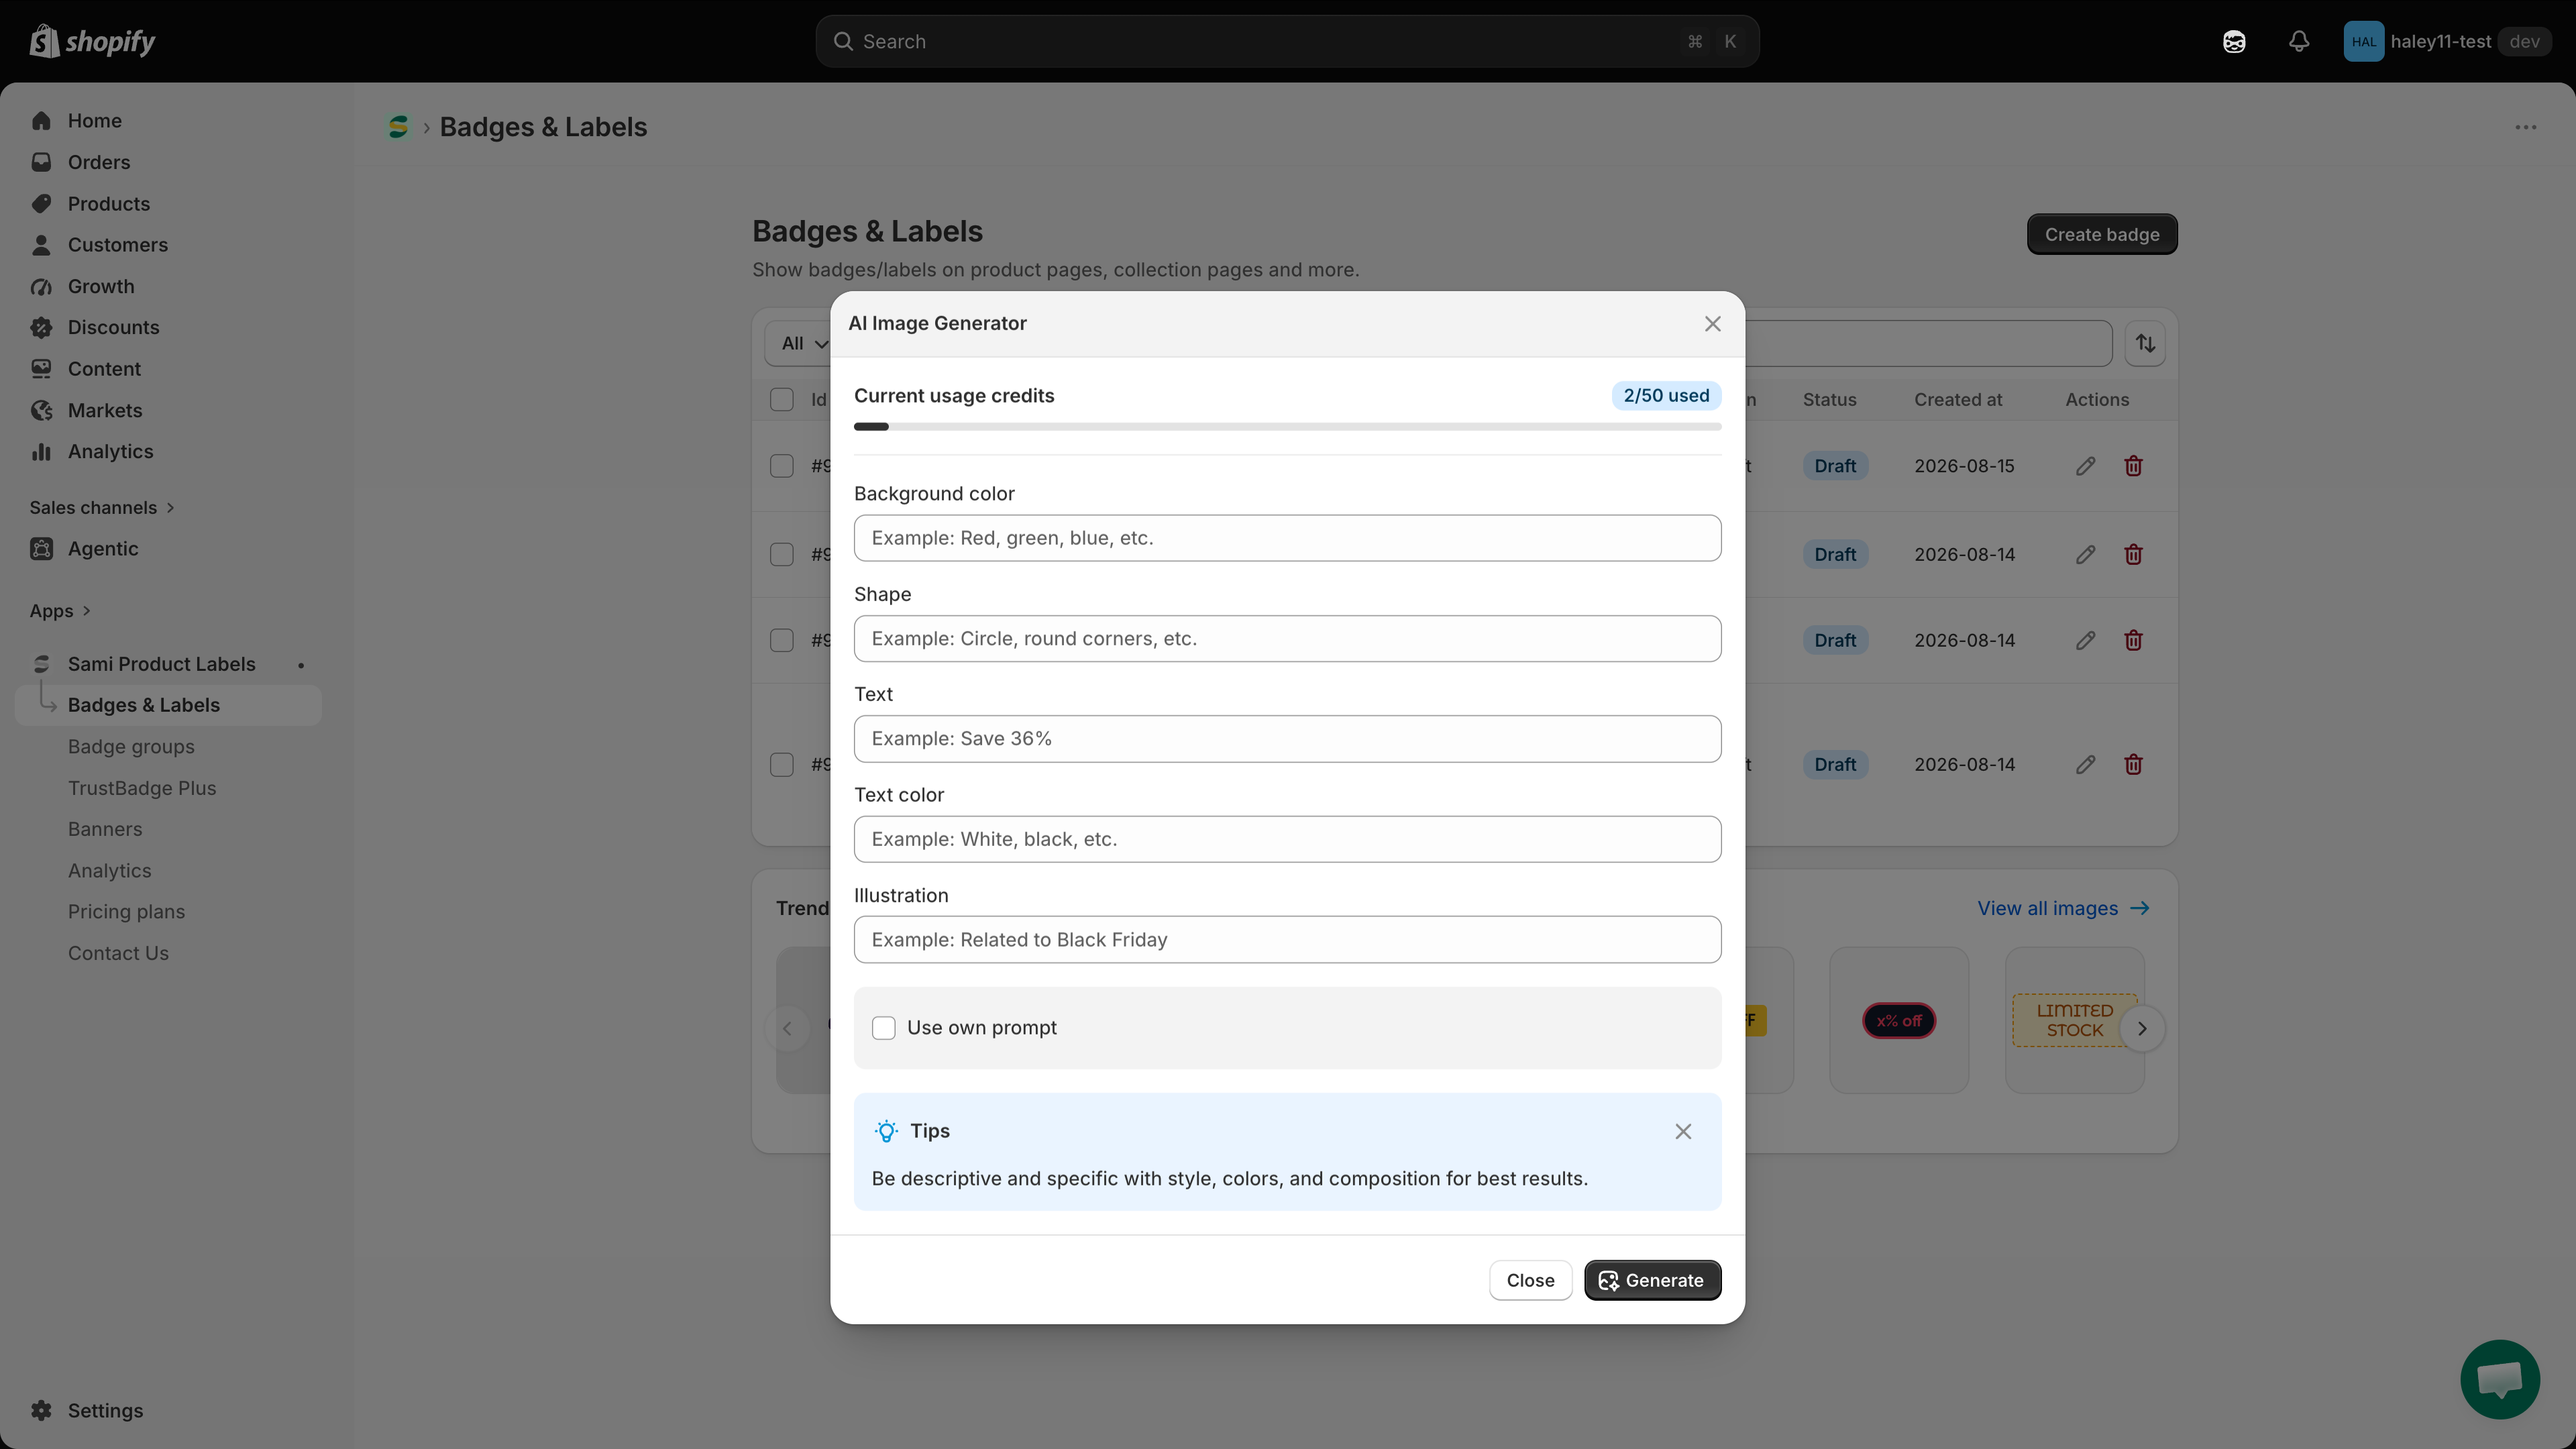Open the Sidekick assistant icon in top bar
Screen dimensions: 2576x1449
[2234, 41]
